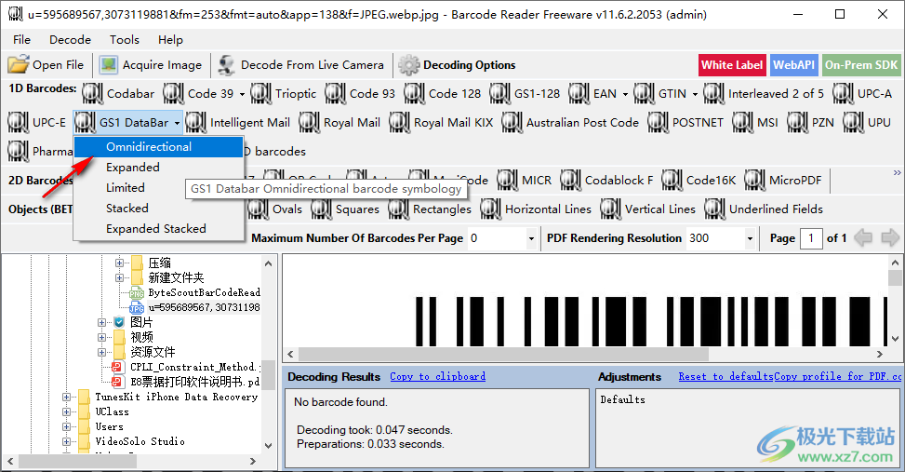Toggle the EAN barcode type
Viewport: 905px width, 472px height.
pyautogui.click(x=592, y=94)
